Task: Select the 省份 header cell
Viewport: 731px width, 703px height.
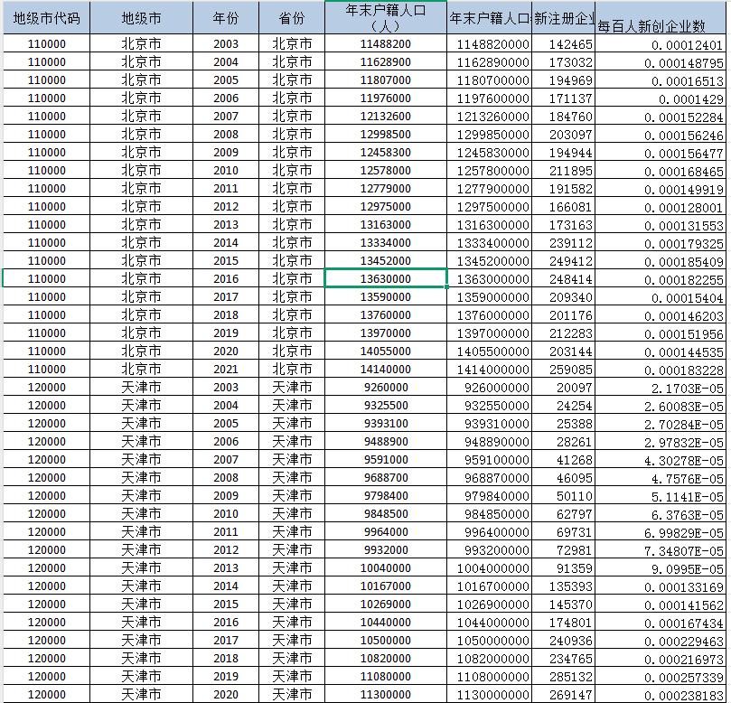Action: click(x=292, y=18)
